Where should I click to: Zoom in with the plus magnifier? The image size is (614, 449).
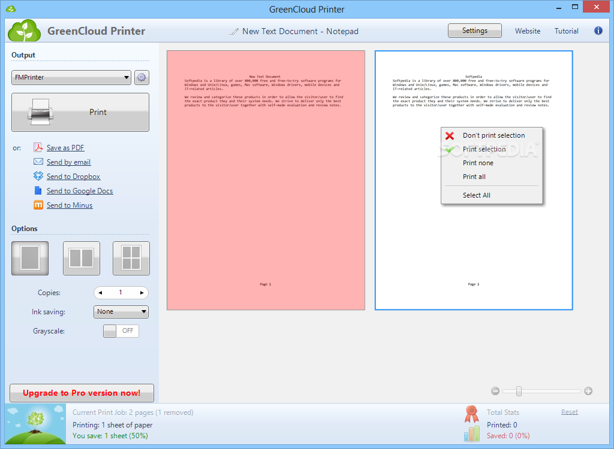pos(588,391)
